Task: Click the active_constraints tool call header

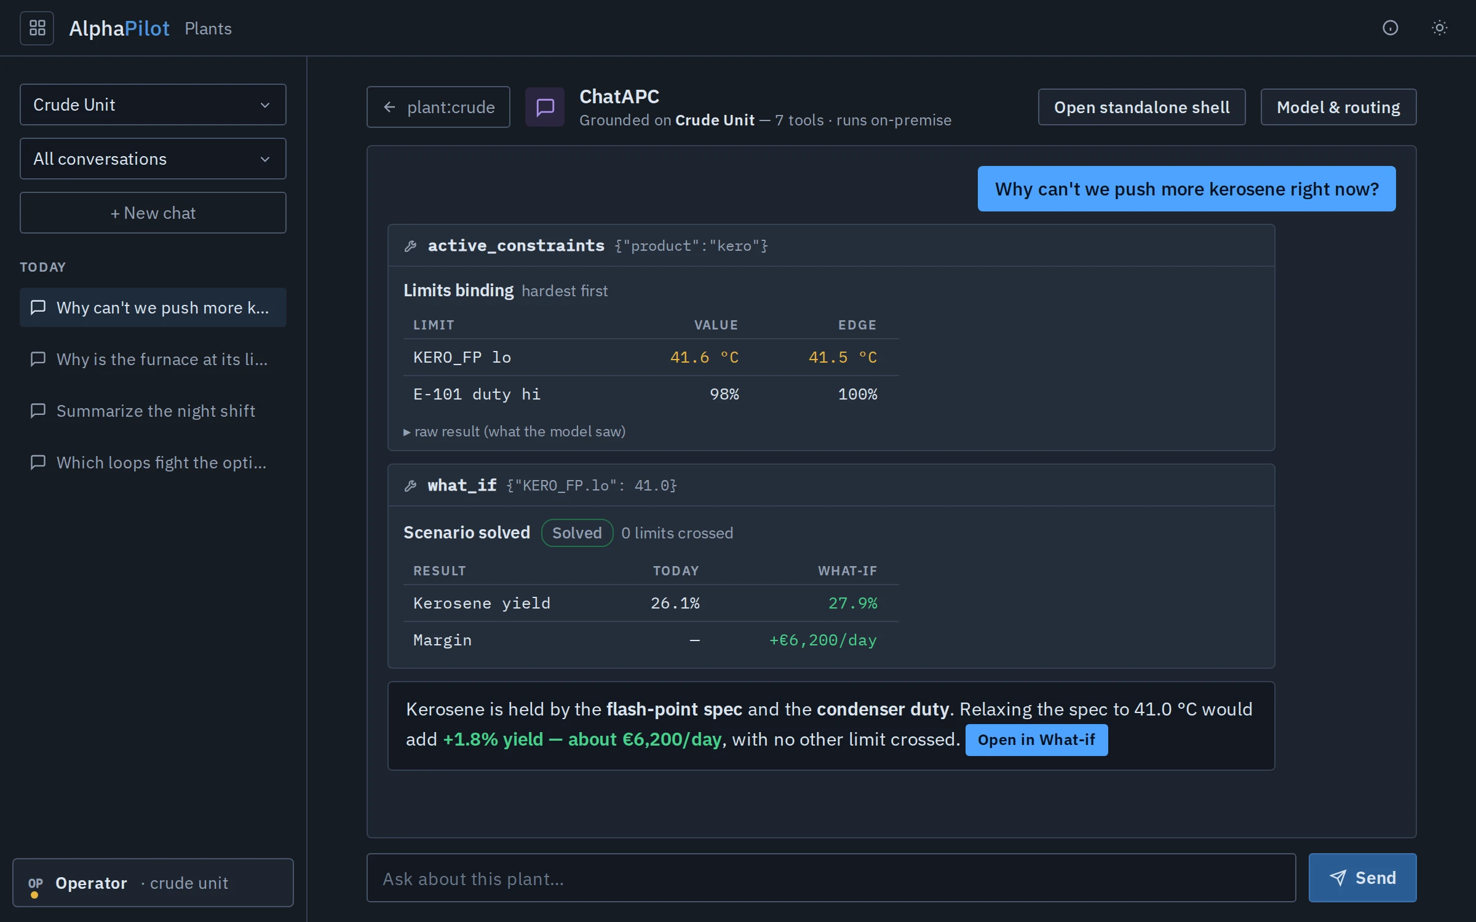Action: [x=831, y=246]
